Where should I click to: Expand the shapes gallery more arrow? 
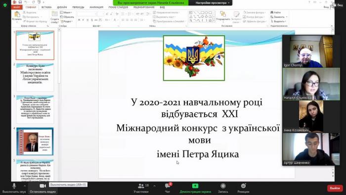coord(214,20)
